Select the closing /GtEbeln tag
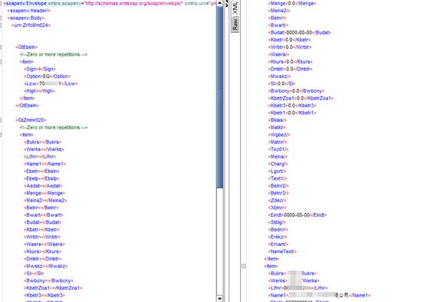The height and width of the screenshot is (302, 424). 28,106
